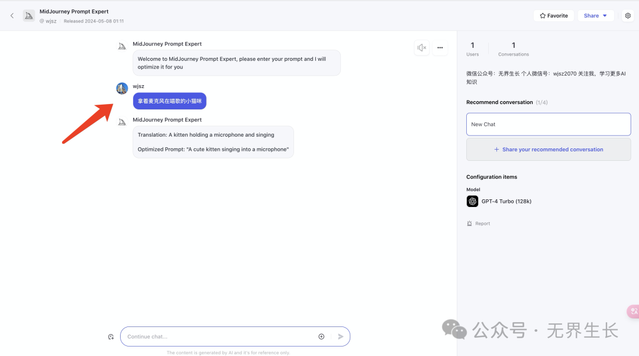The width and height of the screenshot is (639, 356).
Task: Toggle the mute speaker icon
Action: [422, 48]
